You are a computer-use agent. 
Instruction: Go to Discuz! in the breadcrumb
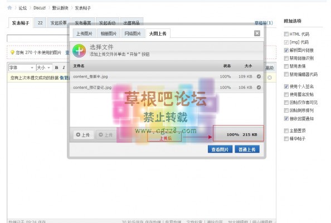coord(40,8)
